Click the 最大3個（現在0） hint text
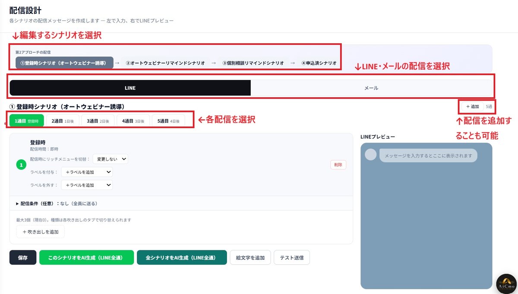518x294 pixels. click(x=73, y=220)
